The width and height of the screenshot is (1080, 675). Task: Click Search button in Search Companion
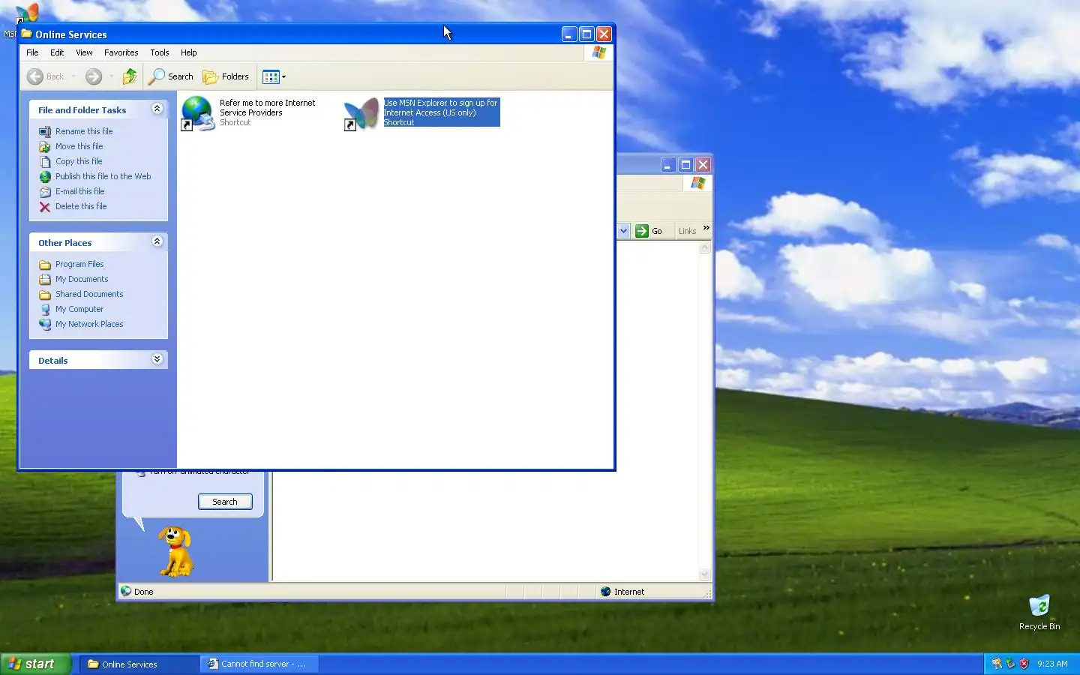point(225,502)
